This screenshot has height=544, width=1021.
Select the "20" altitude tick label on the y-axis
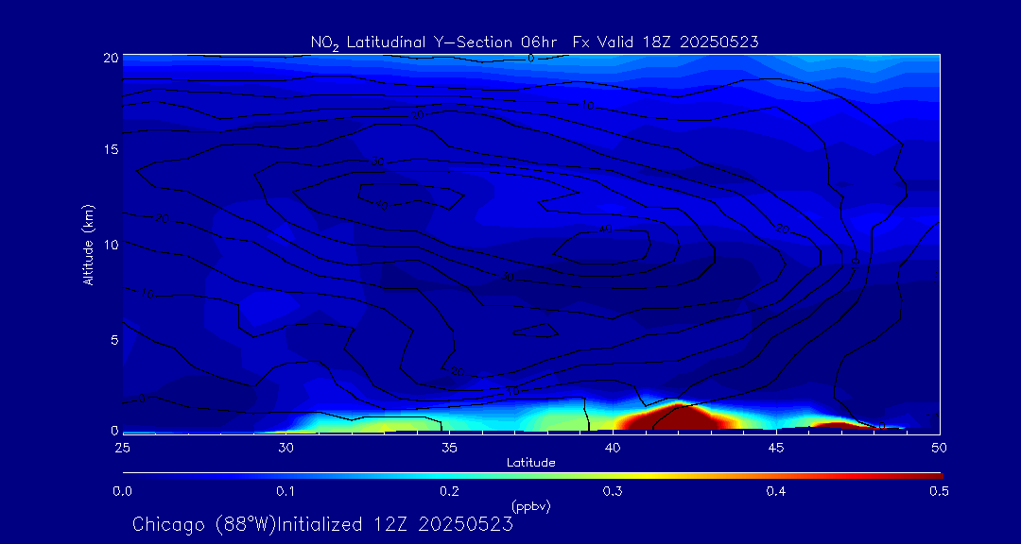click(x=112, y=57)
